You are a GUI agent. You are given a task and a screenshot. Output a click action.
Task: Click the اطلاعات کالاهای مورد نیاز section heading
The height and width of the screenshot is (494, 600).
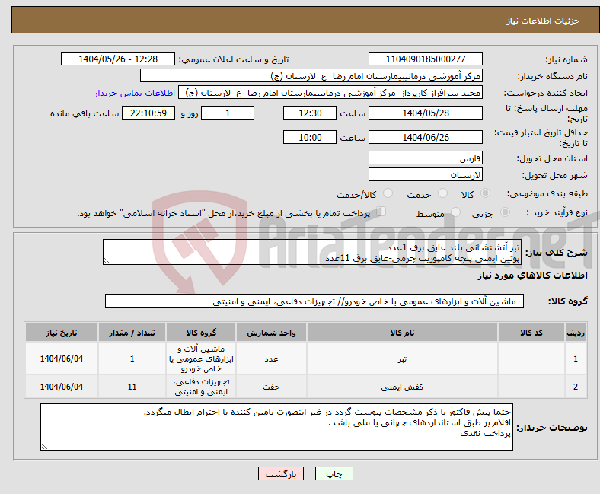tap(532, 276)
